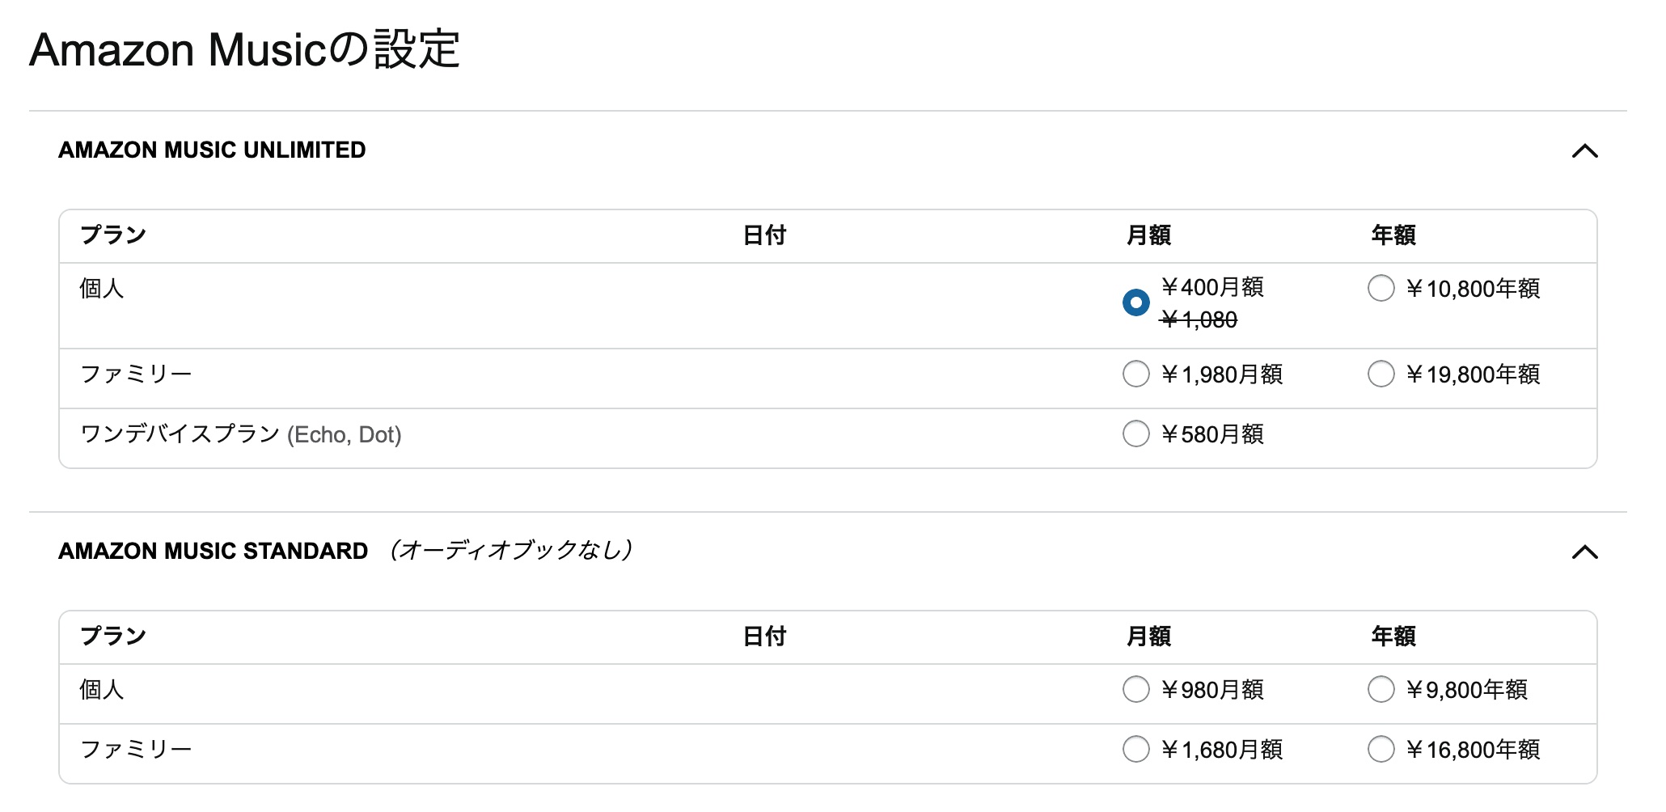Click the AMAZON MUSIC STANDARD heading

(x=213, y=552)
